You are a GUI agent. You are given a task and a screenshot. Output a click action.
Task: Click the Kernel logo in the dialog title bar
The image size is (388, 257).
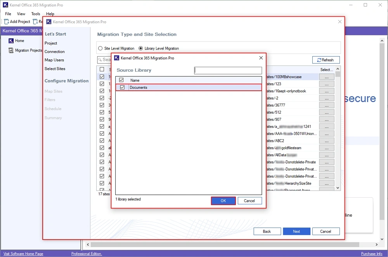116,58
